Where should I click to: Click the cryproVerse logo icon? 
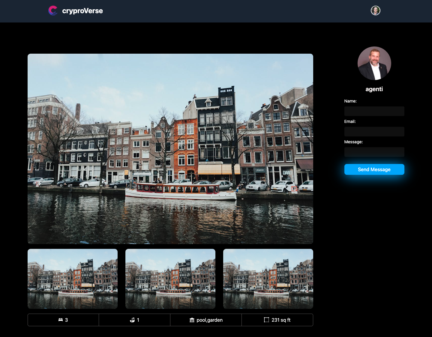(53, 10)
